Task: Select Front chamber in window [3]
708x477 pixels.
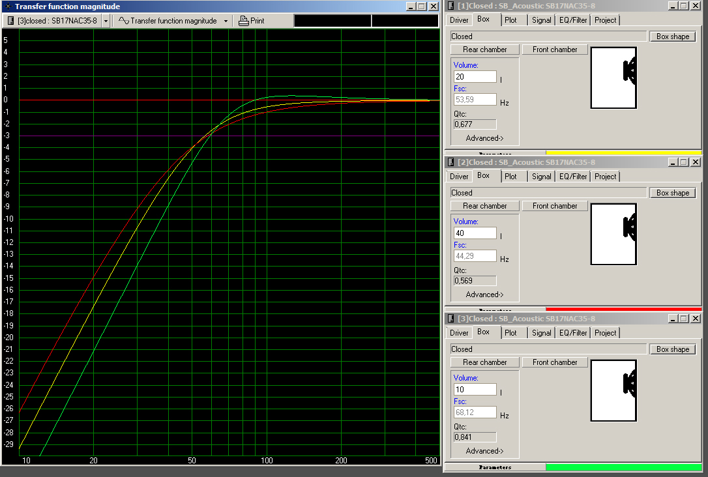Action: click(555, 362)
